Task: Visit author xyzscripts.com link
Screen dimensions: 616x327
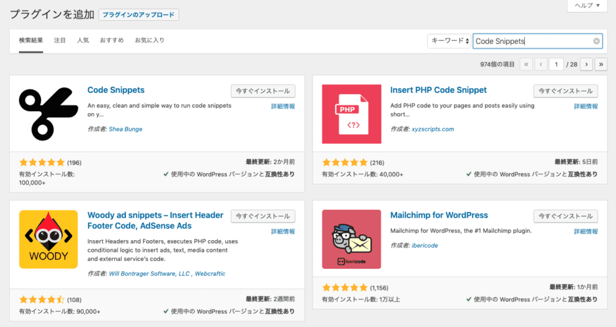Action: 433,129
